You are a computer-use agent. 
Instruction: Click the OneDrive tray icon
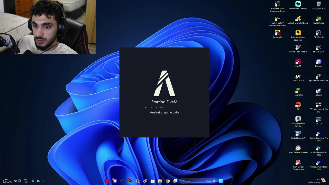click(38, 181)
